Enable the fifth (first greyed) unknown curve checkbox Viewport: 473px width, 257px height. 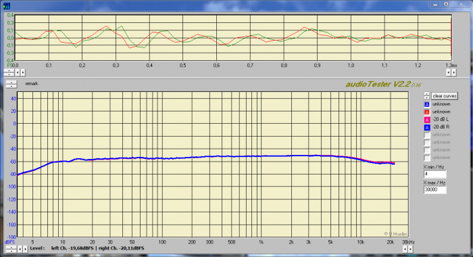[x=427, y=135]
